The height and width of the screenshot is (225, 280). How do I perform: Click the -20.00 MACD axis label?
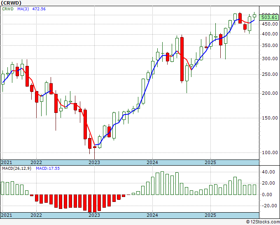[268, 206]
